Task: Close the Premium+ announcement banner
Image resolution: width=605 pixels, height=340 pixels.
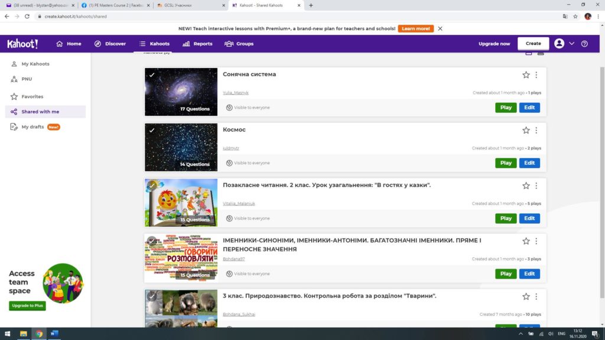Action: (x=440, y=28)
